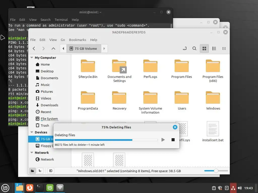This screenshot has height=193, width=258.
Task: Select the System Volume Information folder
Action: [x=150, y=103]
